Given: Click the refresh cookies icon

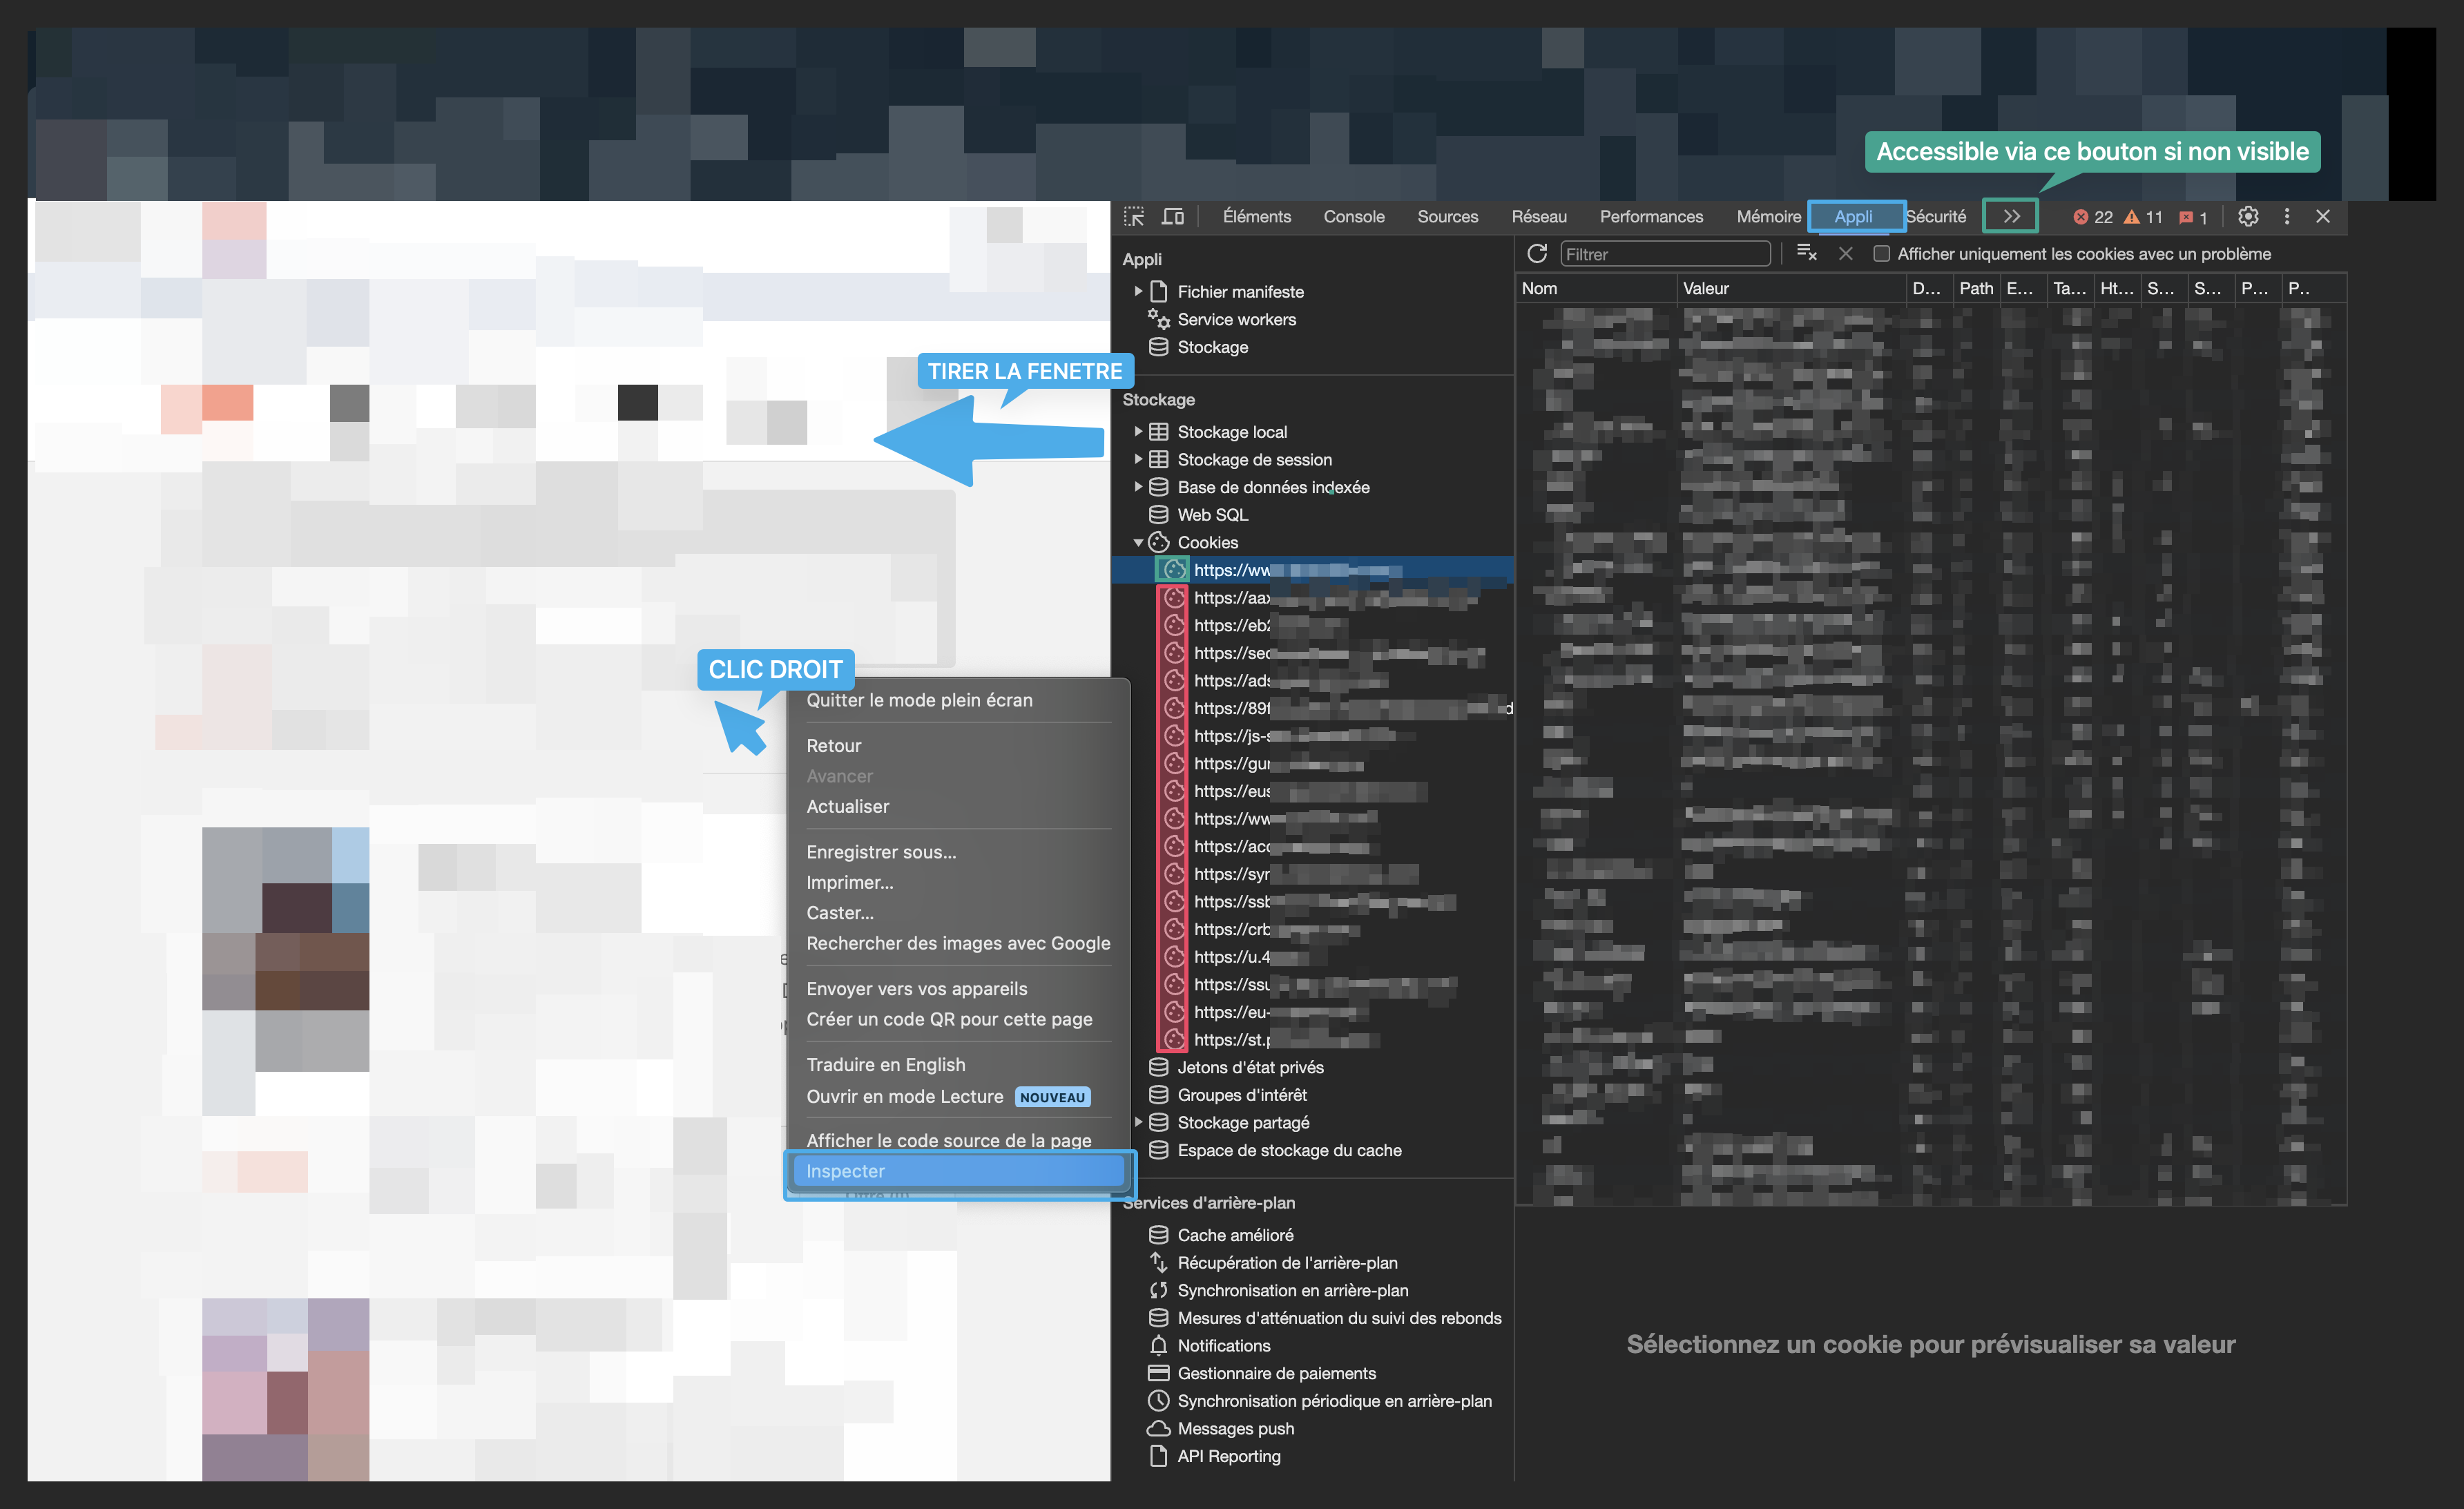Looking at the screenshot, I should pyautogui.click(x=1537, y=253).
